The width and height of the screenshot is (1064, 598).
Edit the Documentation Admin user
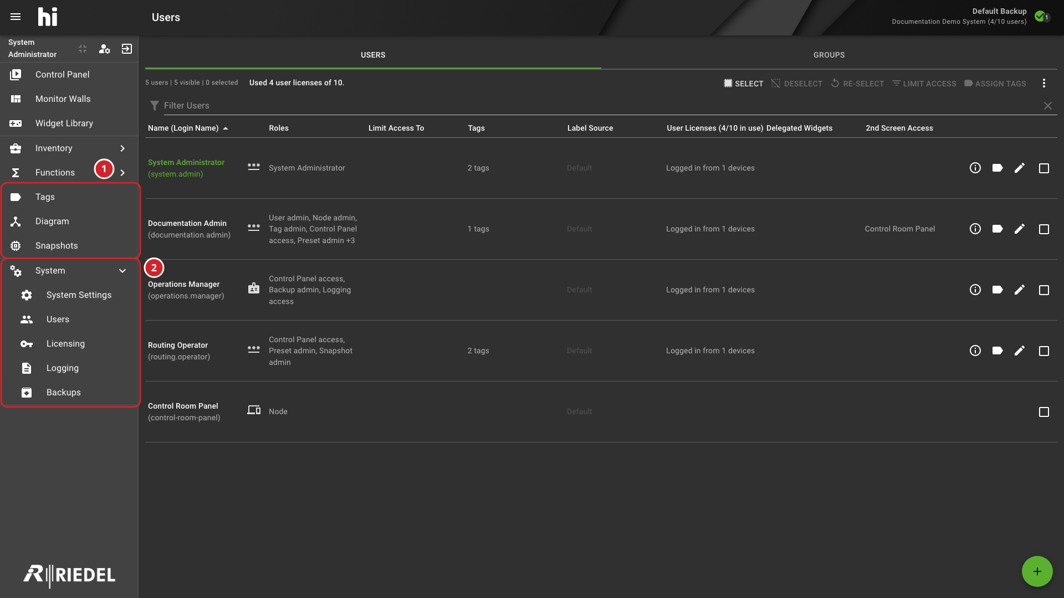pyautogui.click(x=1020, y=229)
